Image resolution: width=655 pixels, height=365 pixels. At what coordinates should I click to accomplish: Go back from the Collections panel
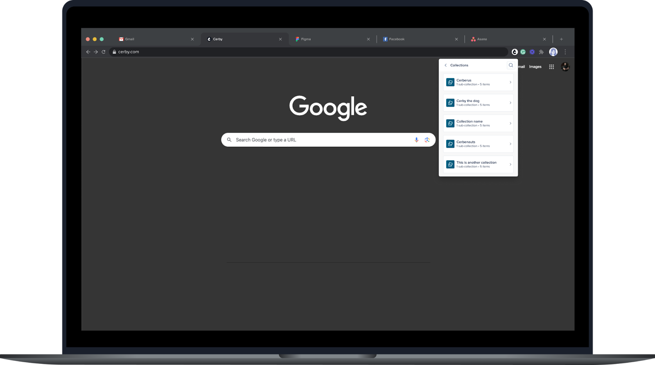point(445,65)
